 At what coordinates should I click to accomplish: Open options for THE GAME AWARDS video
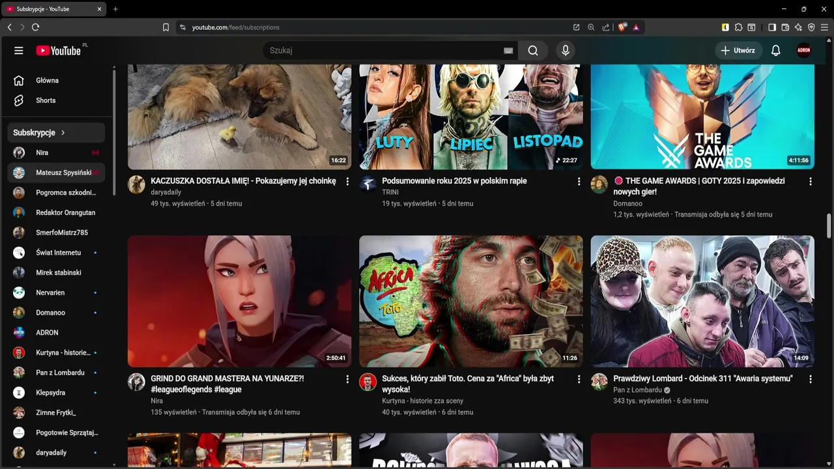click(x=811, y=182)
